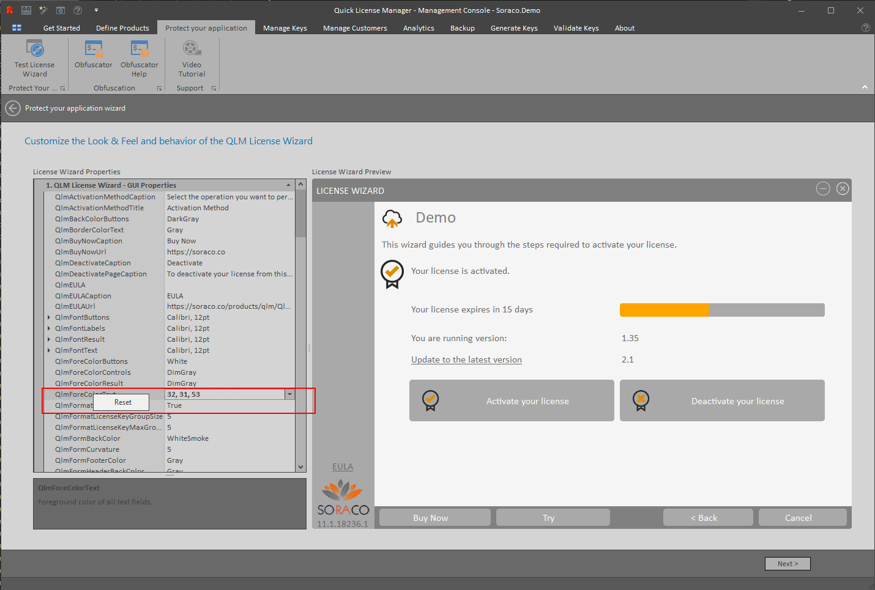875x590 pixels.
Task: Open the About tab
Action: tap(625, 28)
